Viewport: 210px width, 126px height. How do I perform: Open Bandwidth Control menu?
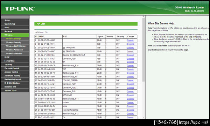tap(15, 79)
